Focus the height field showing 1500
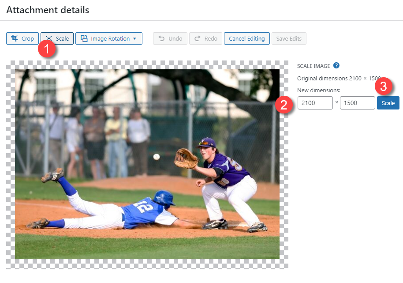This screenshot has width=403, height=283. coord(358,103)
